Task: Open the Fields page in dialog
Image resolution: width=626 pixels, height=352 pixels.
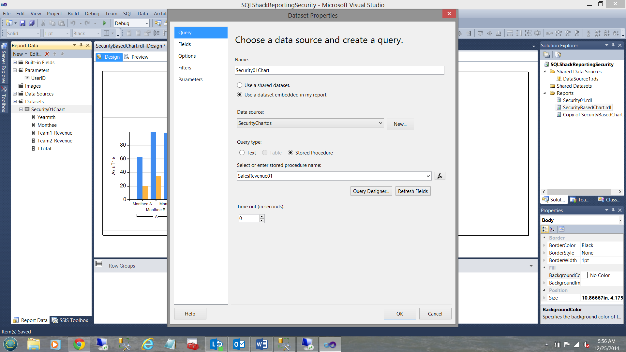Action: pos(185,44)
